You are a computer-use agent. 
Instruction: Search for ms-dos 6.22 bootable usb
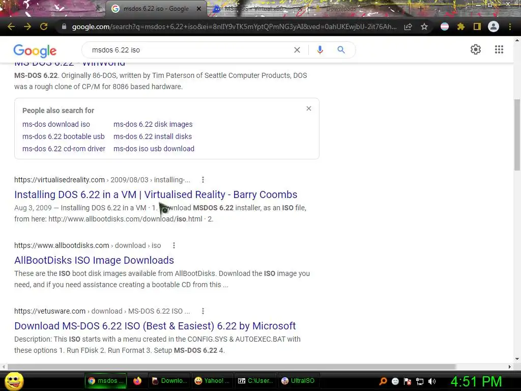[x=64, y=136]
